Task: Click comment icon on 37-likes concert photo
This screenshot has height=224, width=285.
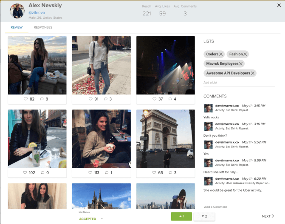Action: pyautogui.click(x=170, y=99)
